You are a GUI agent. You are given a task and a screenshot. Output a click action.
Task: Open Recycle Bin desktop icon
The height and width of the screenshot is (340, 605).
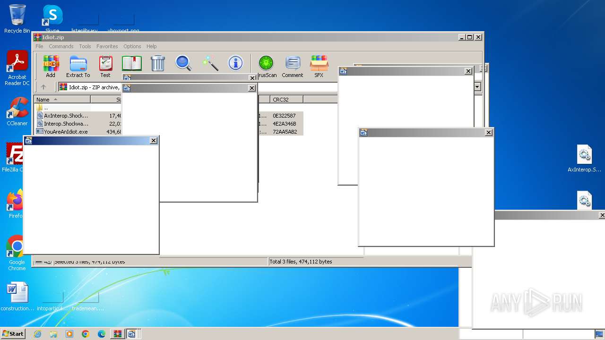[x=17, y=19]
